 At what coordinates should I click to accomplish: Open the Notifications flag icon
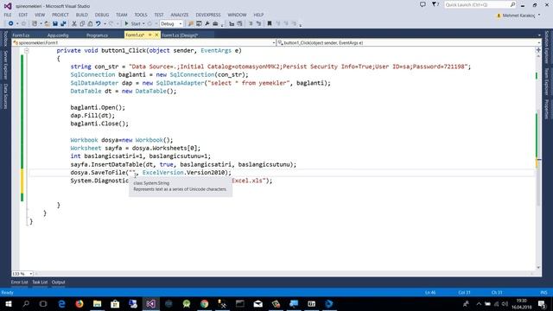click(x=435, y=4)
